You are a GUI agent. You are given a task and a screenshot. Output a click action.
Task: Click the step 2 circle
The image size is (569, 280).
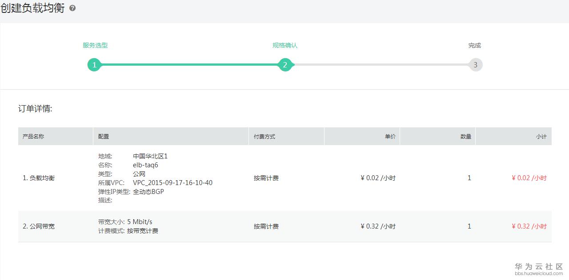(285, 65)
